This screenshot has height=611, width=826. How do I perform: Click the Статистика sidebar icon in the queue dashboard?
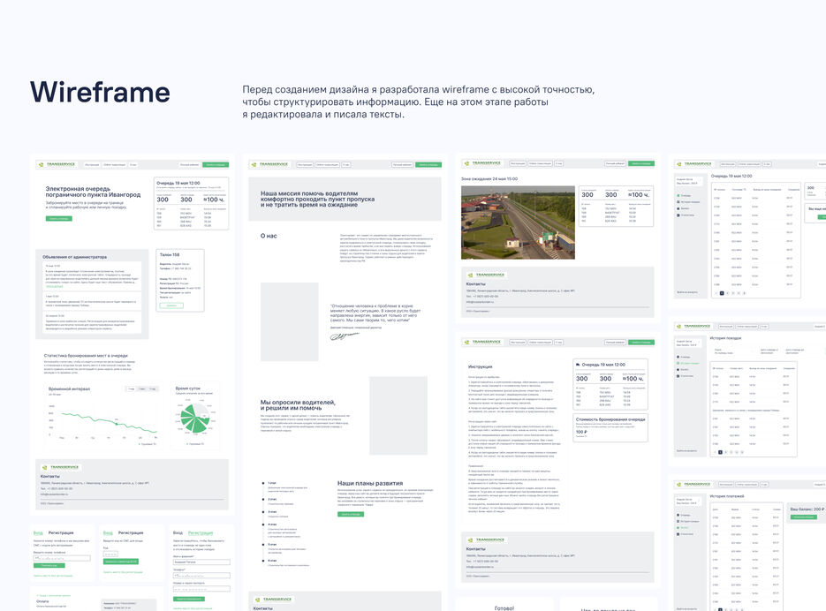click(x=678, y=215)
